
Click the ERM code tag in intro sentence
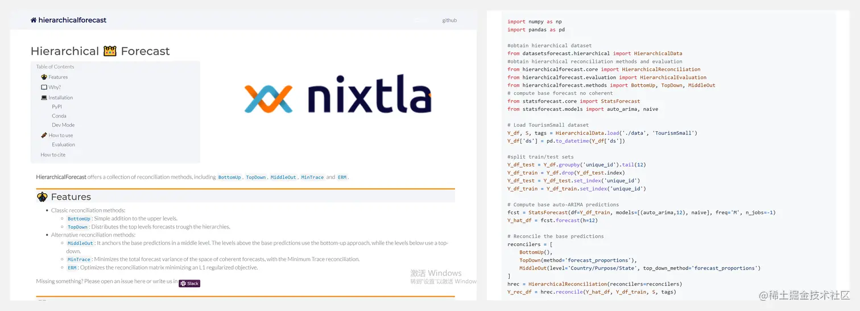pyautogui.click(x=342, y=177)
